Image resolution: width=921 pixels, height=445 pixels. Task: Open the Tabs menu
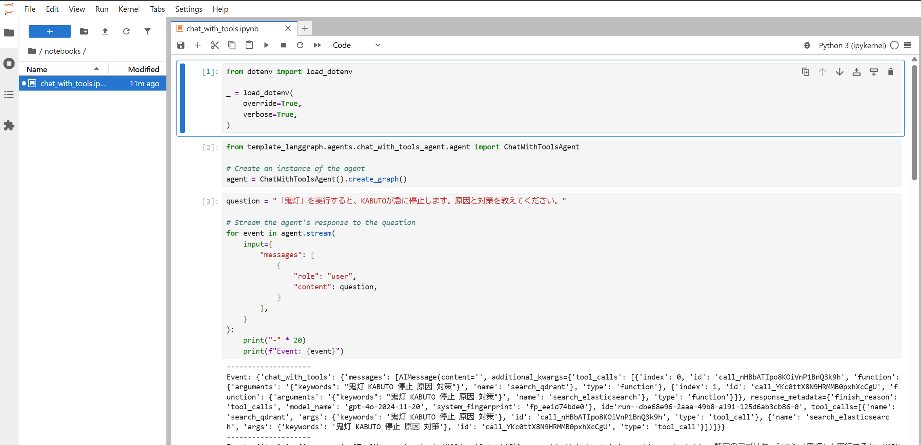point(157,9)
